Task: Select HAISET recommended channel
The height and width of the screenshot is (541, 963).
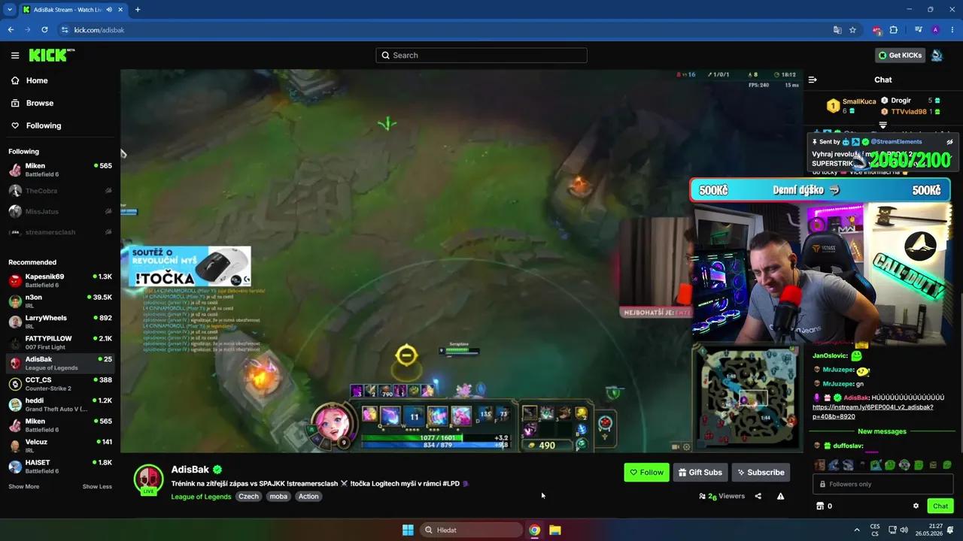Action: click(x=60, y=467)
